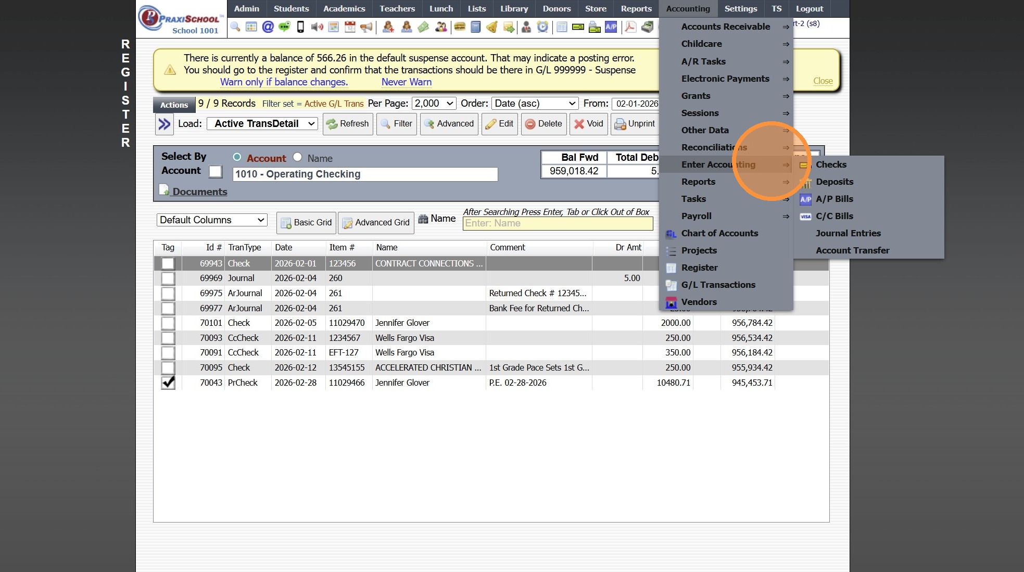
Task: Open Chart of Accounts menu entry
Action: pos(719,233)
